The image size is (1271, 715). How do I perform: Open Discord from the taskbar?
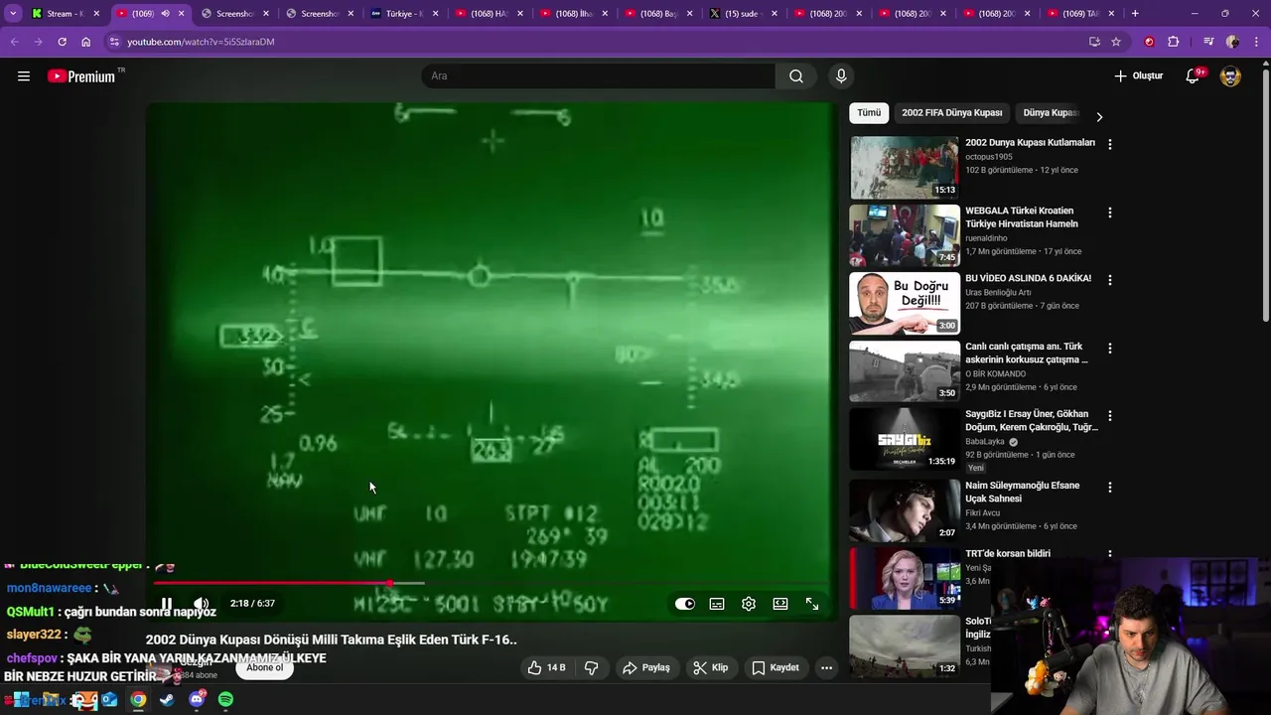[197, 700]
